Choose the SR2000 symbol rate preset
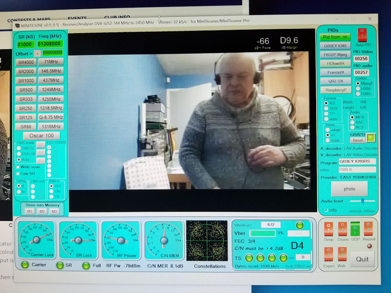This screenshot has width=391, height=293. coord(26,71)
